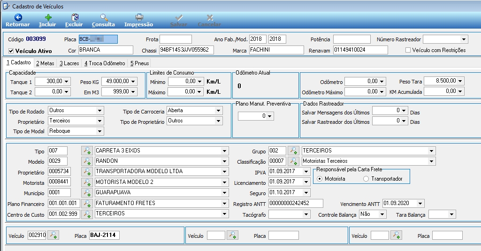Viewport: 481px width, 251px height.
Task: Expand the Peso KG 49.000,00 dropdown
Action: coord(133,82)
